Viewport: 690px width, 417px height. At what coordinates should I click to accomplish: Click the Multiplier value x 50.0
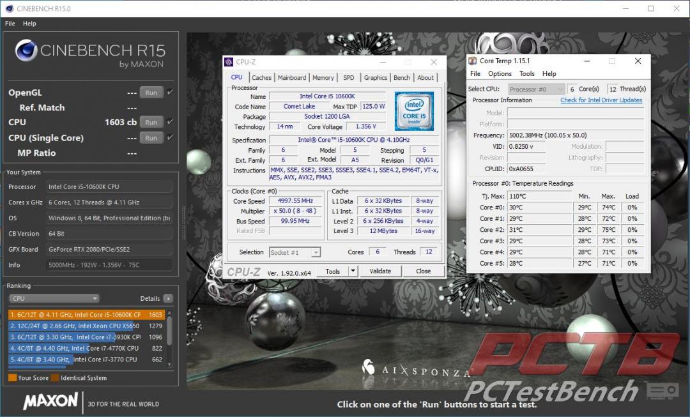click(x=295, y=211)
